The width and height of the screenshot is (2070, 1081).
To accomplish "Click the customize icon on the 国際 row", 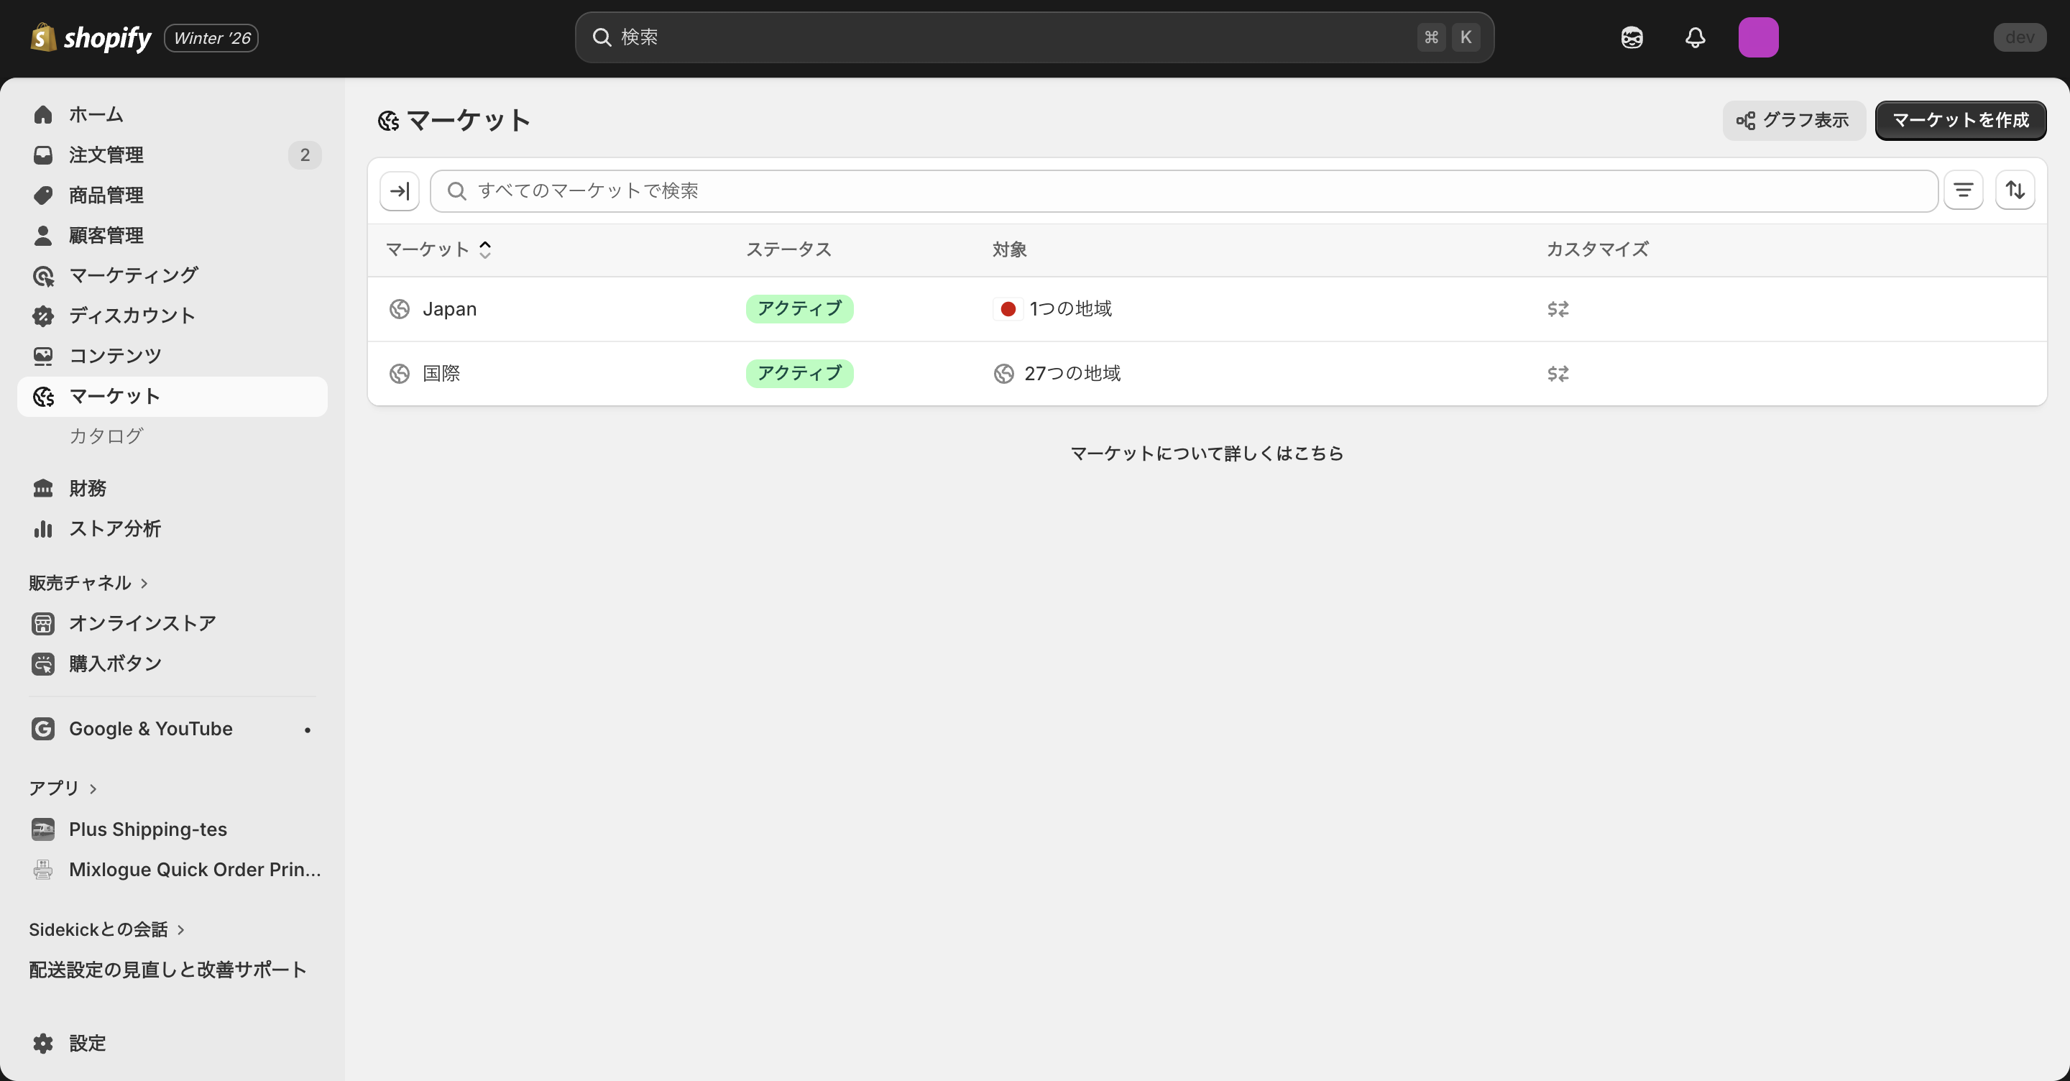I will (x=1558, y=374).
